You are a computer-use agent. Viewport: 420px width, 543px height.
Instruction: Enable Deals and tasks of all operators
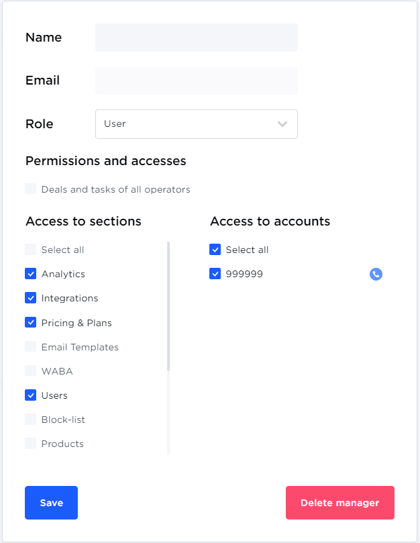pos(31,189)
